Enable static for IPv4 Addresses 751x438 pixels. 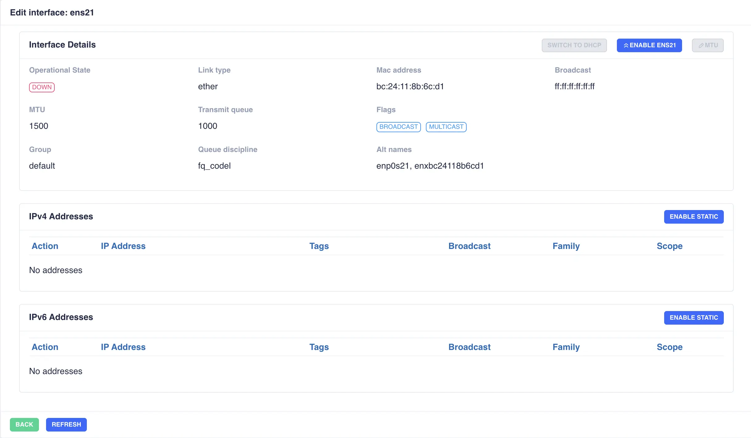coord(694,217)
